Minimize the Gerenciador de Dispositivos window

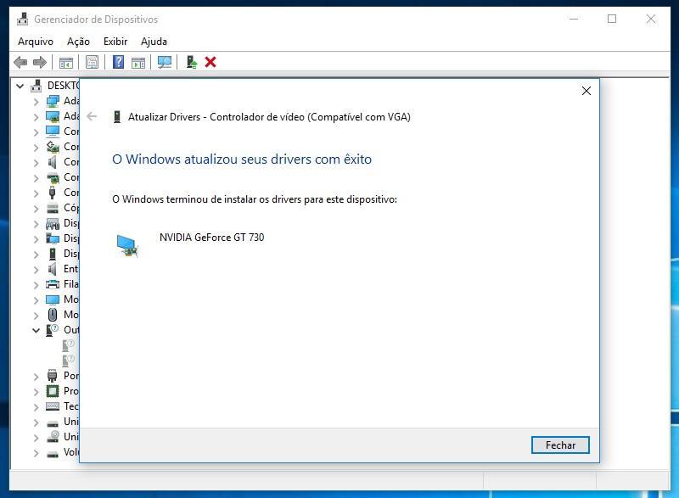574,19
